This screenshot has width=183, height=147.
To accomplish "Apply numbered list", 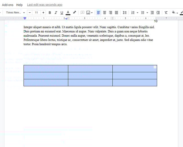I will click(x=133, y=12).
